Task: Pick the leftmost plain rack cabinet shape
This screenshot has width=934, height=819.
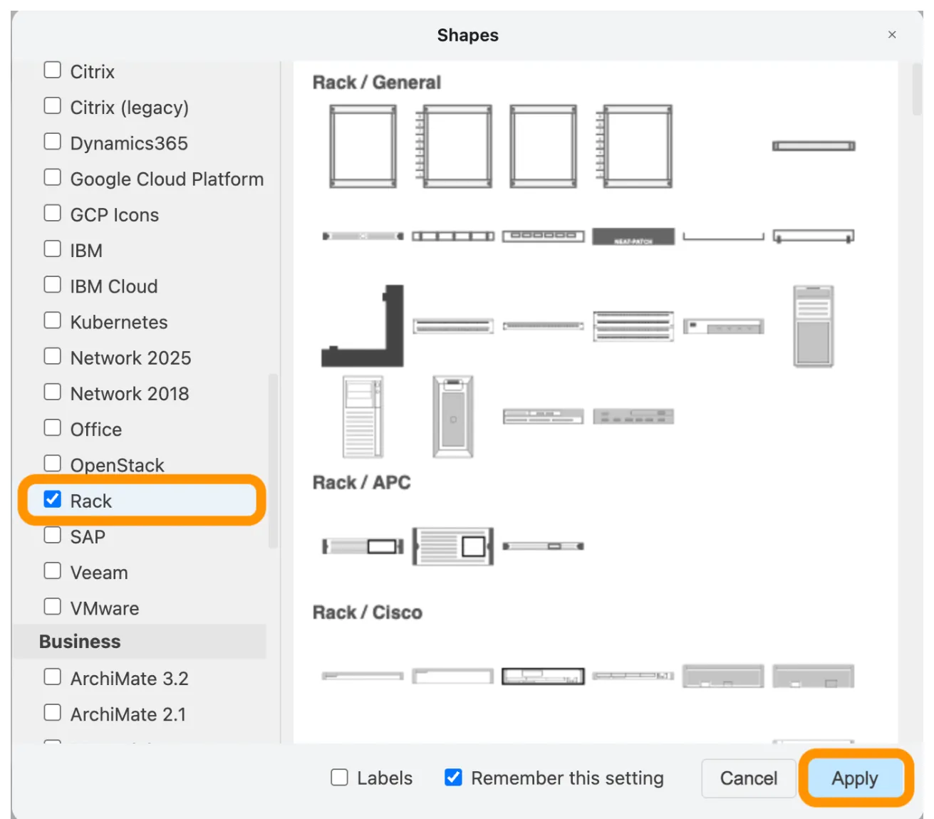Action: coord(363,146)
